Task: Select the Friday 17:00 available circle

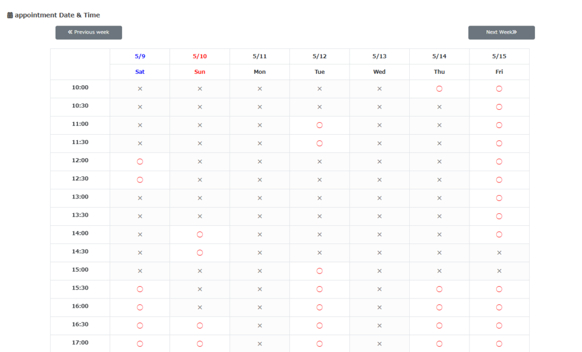Action: [499, 343]
